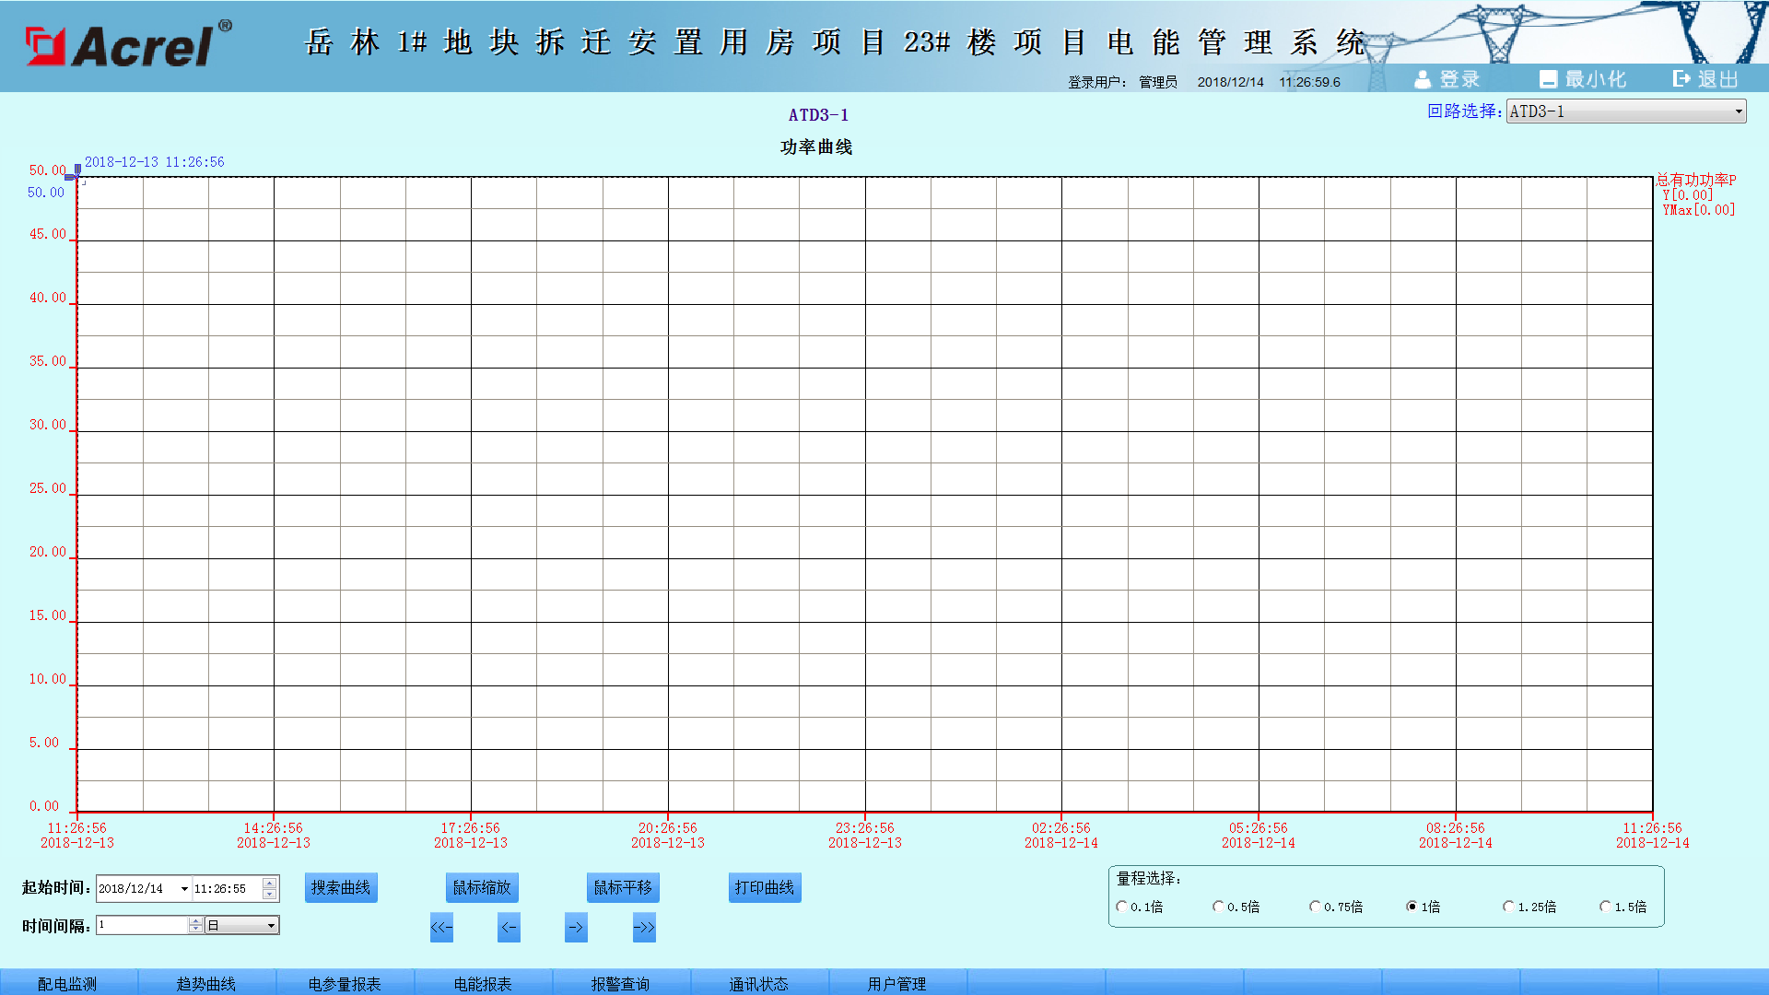Open the start date 2018/12/14 picker dropdown
Image resolution: width=1769 pixels, height=995 pixels.
click(x=184, y=889)
